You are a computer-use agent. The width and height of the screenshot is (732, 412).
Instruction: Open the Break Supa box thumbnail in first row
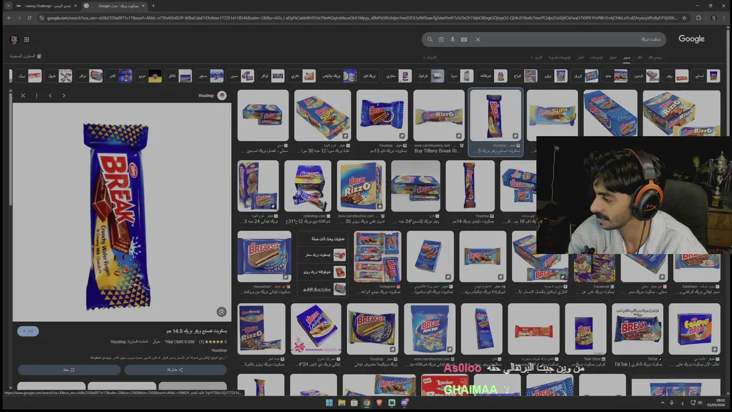(323, 115)
